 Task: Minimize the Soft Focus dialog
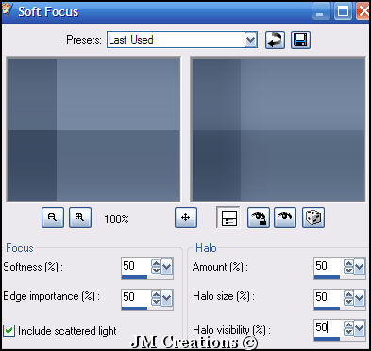[x=320, y=12]
